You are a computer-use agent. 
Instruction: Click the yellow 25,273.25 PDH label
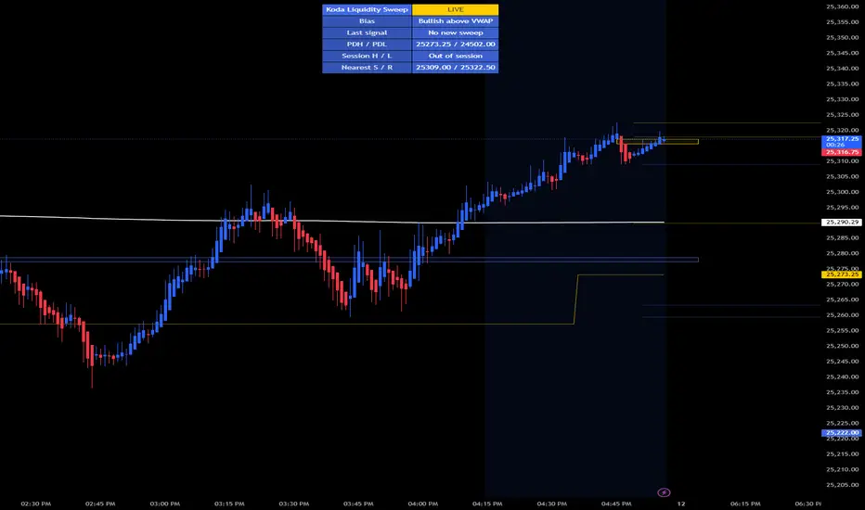tap(842, 274)
